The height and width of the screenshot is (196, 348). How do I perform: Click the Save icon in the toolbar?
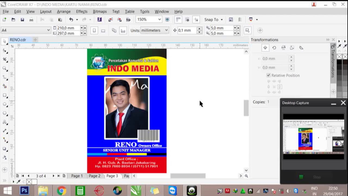tap(22, 20)
